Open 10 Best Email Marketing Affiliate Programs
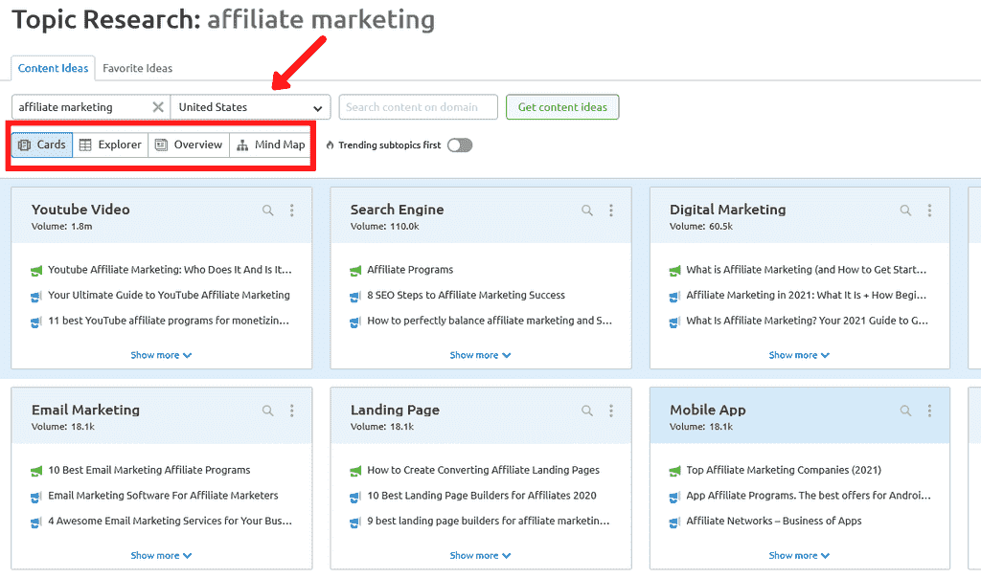This screenshot has height=578, width=981. pos(148,470)
